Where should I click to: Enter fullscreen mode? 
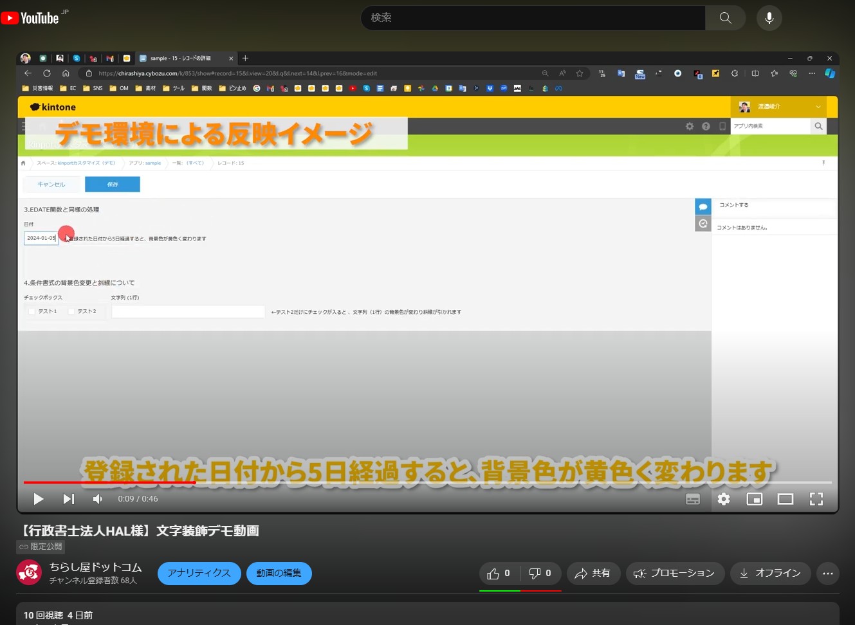point(816,499)
